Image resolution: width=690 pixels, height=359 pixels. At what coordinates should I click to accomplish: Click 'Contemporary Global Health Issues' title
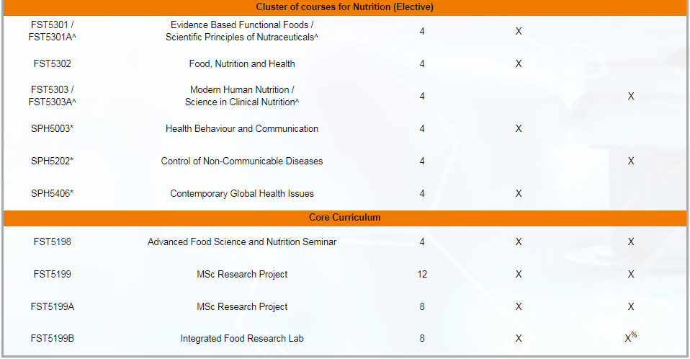coord(242,193)
